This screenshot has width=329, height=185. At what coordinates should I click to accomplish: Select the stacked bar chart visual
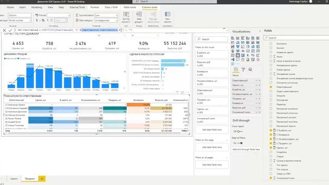(x=233, y=38)
